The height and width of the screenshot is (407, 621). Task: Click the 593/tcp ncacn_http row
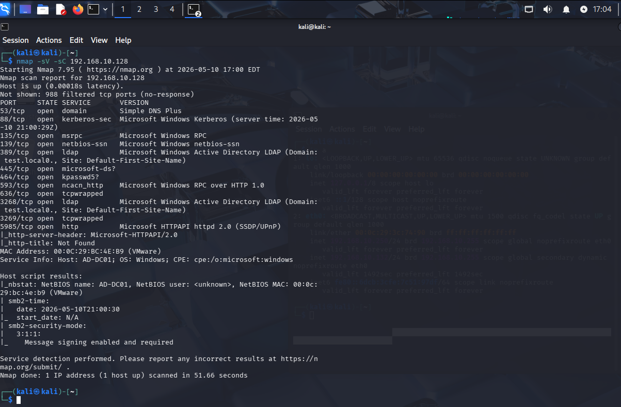coord(132,185)
